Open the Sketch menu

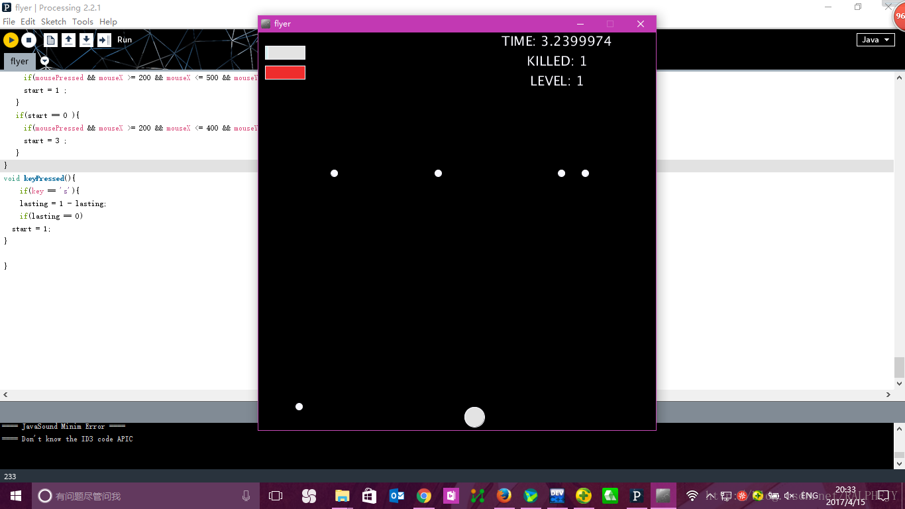click(x=54, y=22)
